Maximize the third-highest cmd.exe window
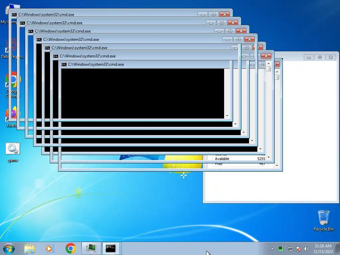340x255 pixels. click(x=230, y=31)
